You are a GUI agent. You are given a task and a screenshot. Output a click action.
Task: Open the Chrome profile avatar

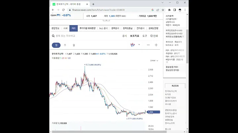180,10
